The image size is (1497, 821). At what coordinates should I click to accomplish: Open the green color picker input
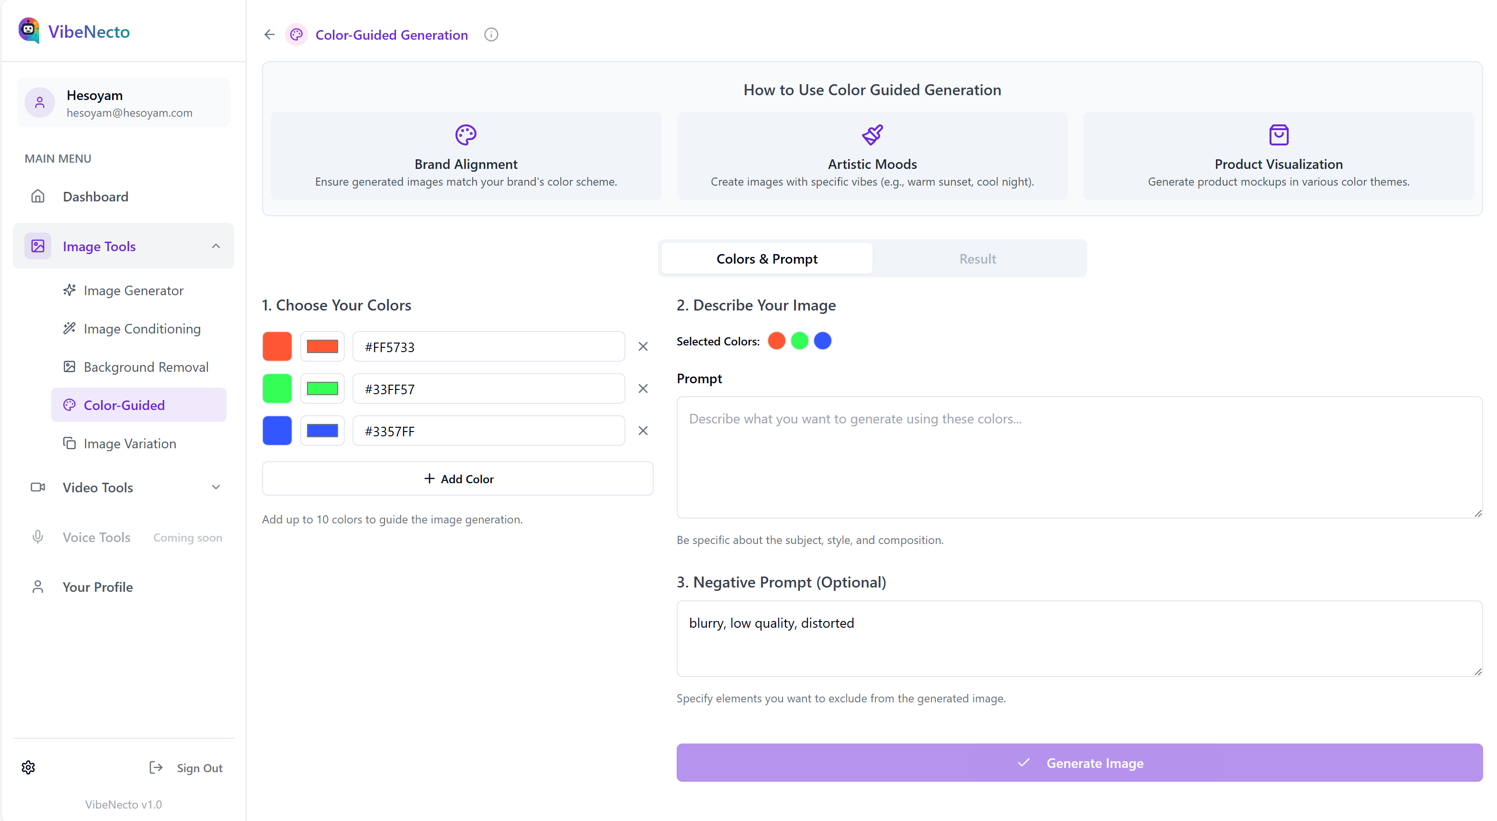[x=322, y=388]
